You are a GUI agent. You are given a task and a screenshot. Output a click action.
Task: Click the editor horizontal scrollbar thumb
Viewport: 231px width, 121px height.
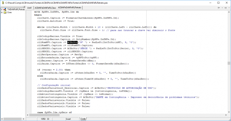[44, 115]
